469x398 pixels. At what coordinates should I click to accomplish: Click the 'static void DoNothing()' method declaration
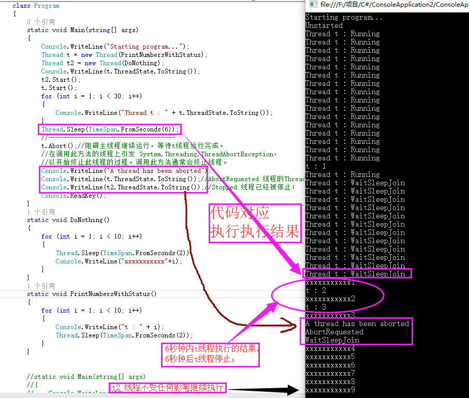pos(68,220)
